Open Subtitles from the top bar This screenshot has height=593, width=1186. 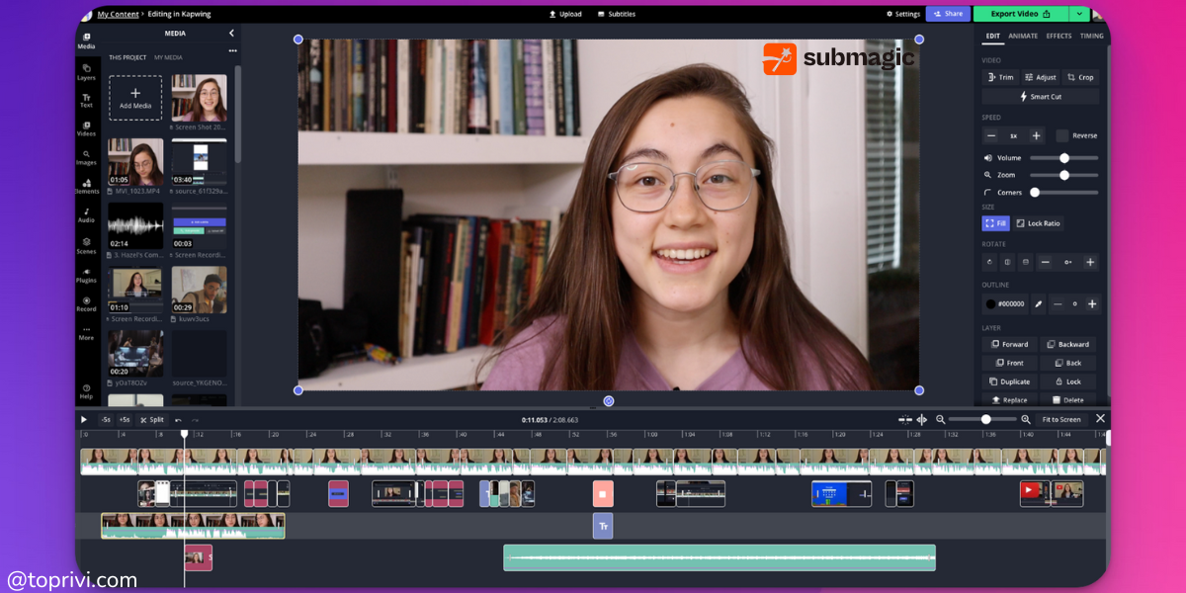pyautogui.click(x=616, y=14)
